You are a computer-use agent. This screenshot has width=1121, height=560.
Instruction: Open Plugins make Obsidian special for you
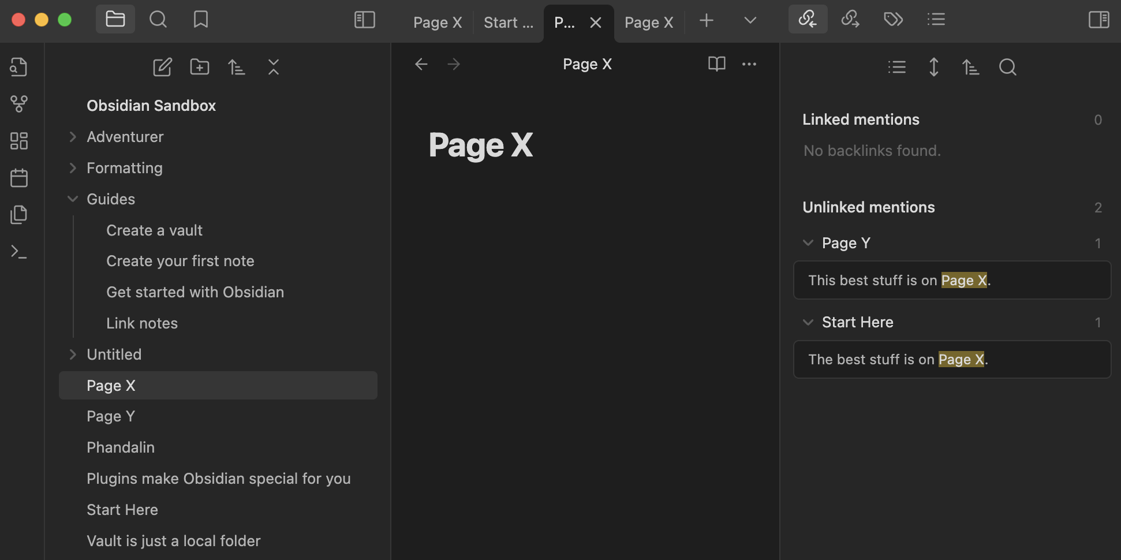[x=218, y=479]
